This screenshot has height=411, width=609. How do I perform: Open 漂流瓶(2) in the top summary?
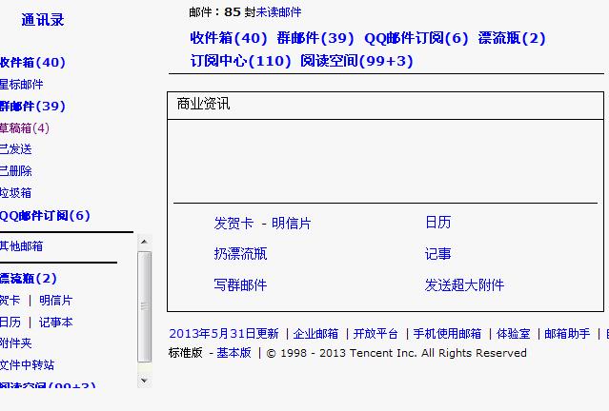coord(512,38)
